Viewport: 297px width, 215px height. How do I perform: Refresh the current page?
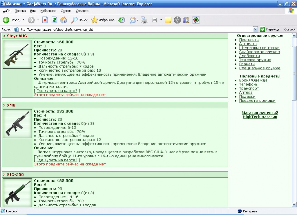54,20
